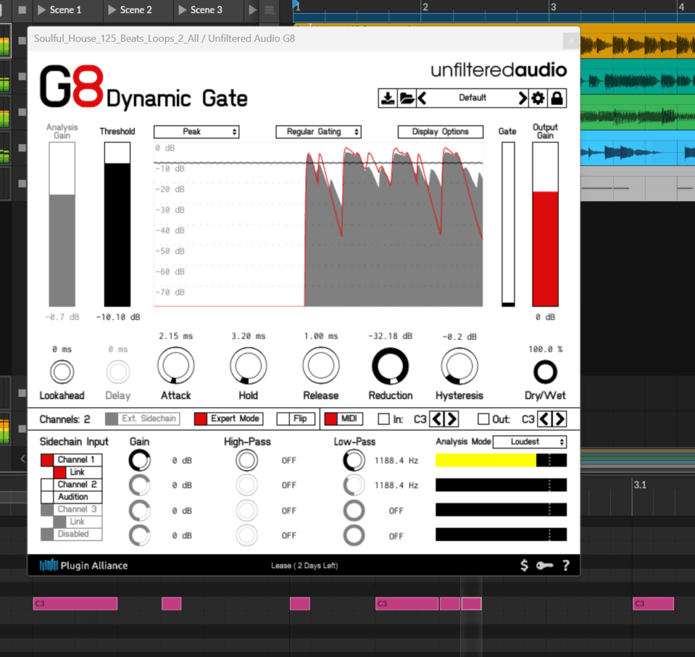The width and height of the screenshot is (695, 657).
Task: Enable the MIDI In checkbox
Action: tap(384, 419)
